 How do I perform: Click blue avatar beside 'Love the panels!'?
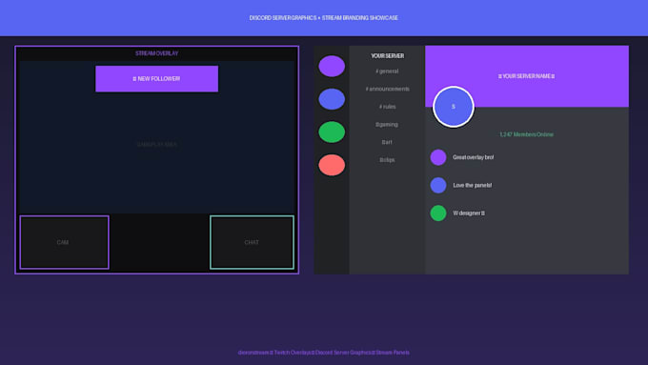[438, 185]
